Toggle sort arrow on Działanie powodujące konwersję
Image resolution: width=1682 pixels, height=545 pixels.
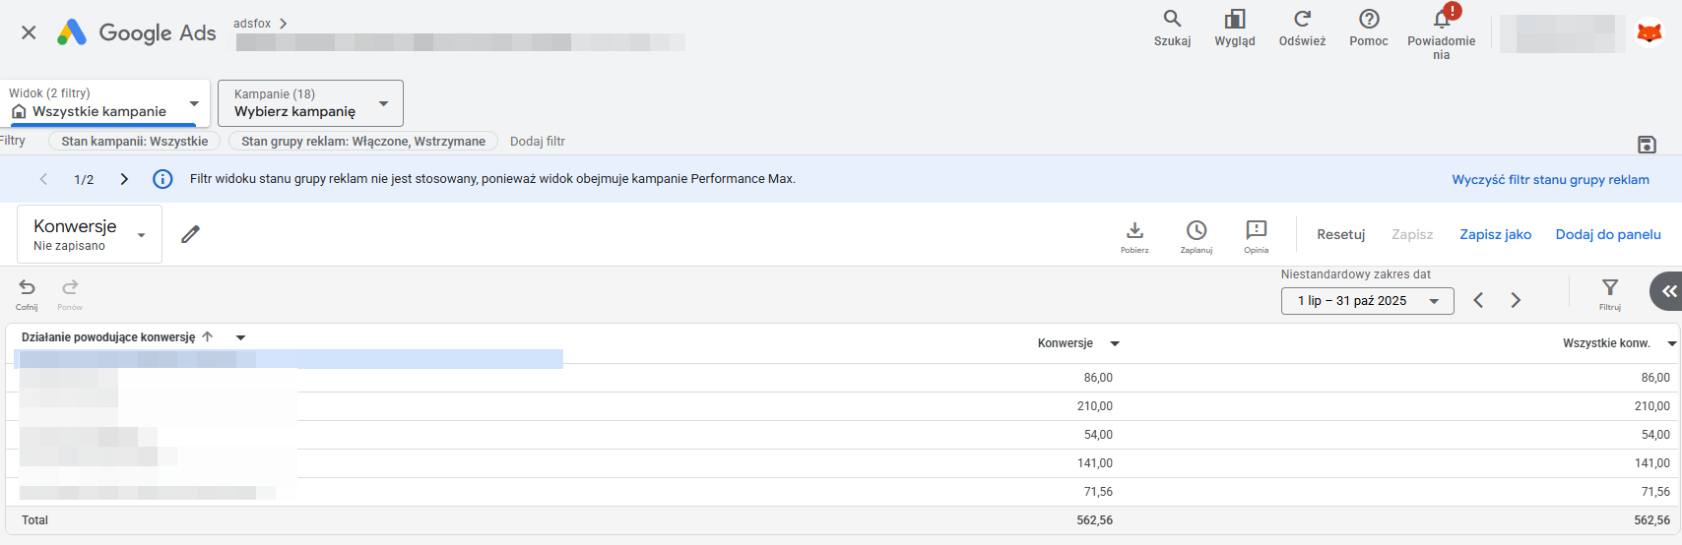(207, 336)
